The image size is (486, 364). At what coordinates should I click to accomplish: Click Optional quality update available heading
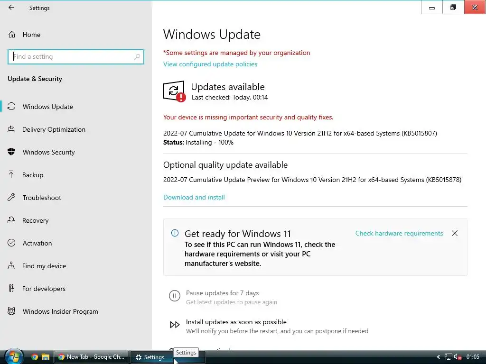(225, 165)
